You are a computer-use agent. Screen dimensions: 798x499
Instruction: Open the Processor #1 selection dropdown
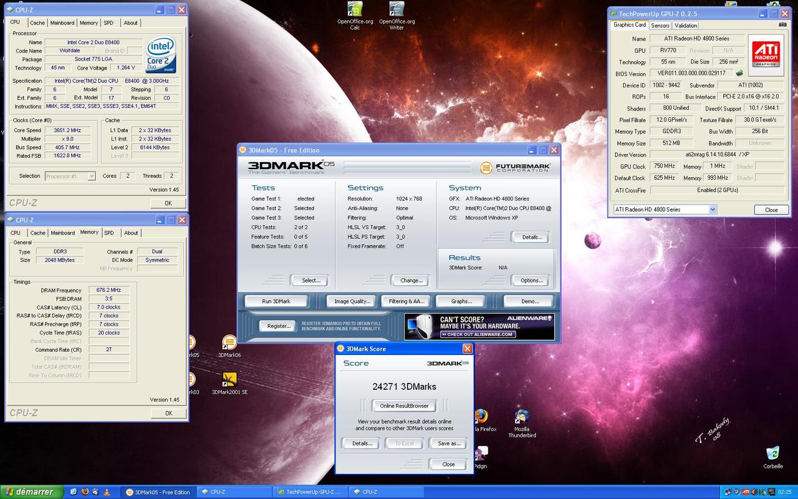[x=92, y=176]
